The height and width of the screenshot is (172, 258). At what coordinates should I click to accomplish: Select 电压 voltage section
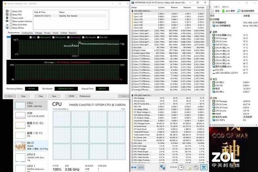click(213, 79)
